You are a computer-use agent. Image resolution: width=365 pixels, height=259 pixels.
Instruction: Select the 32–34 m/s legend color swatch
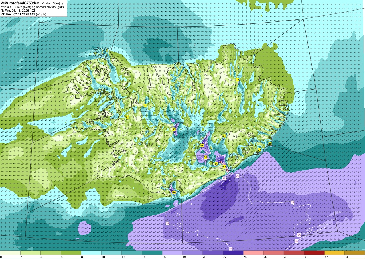(x=334, y=253)
